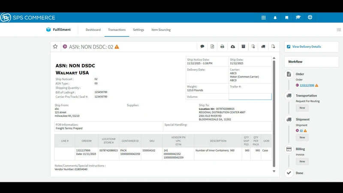
Task: Click the Volume input field
Action: coord(250,96)
